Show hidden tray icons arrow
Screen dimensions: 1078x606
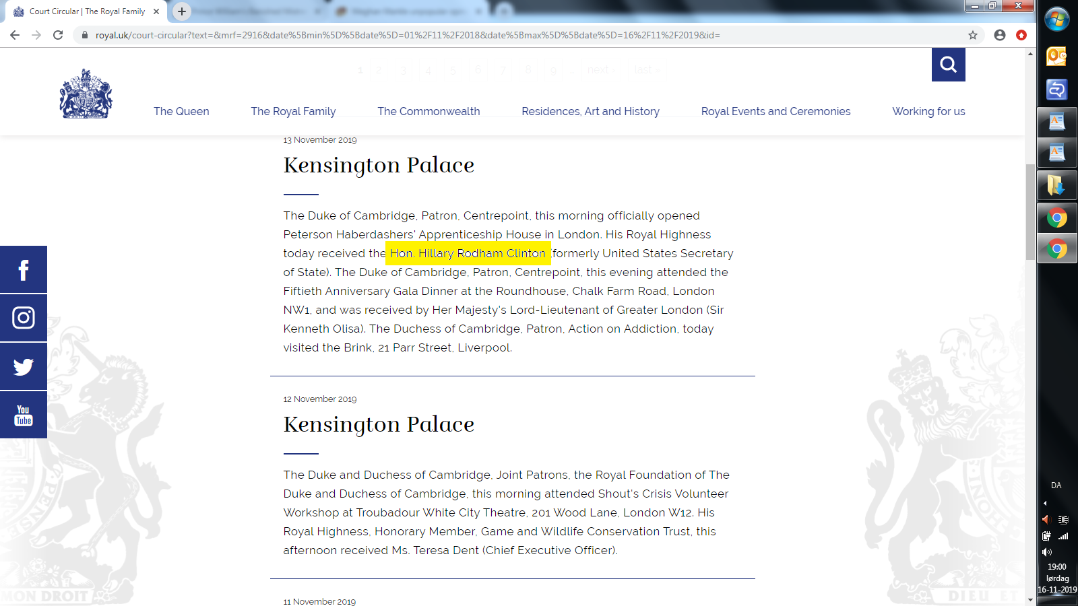pyautogui.click(x=1045, y=503)
